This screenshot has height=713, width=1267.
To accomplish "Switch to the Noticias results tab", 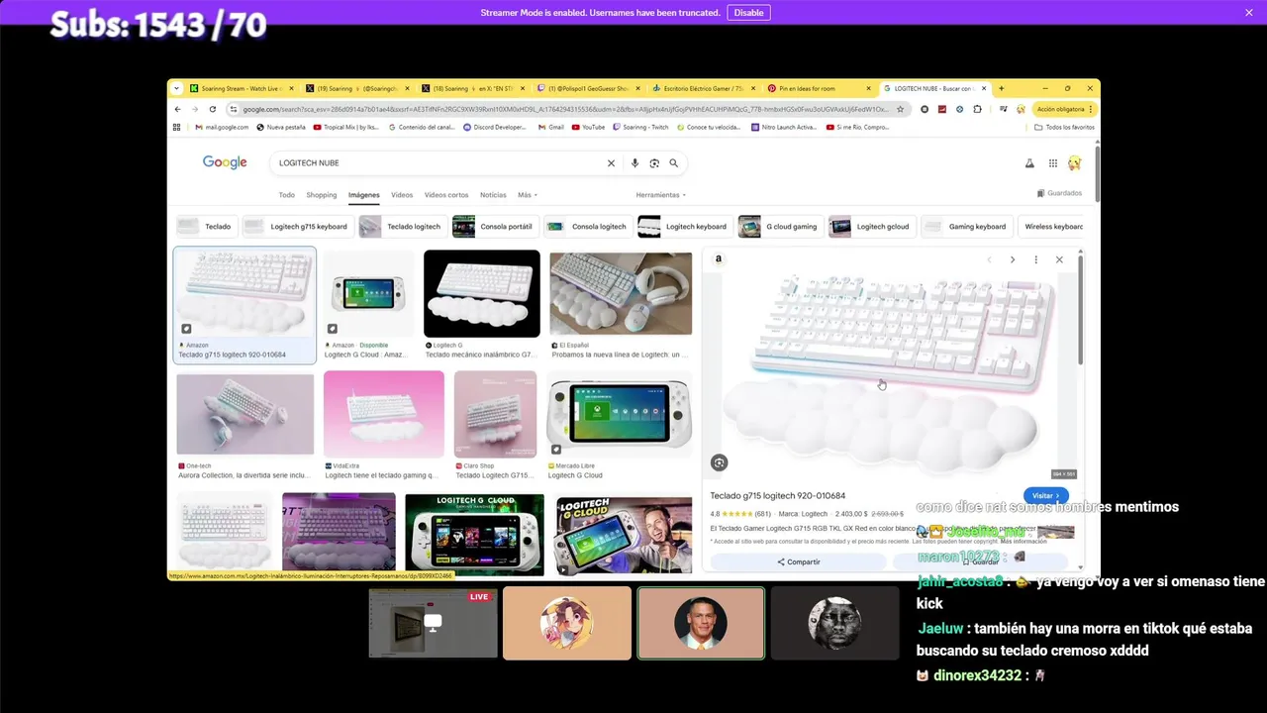I will point(493,195).
